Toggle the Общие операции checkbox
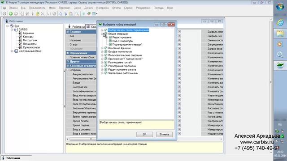287x161 pixels. tap(106, 34)
